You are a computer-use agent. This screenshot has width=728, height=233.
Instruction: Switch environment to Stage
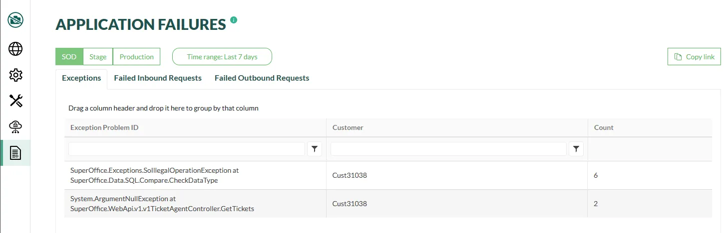[x=98, y=57]
